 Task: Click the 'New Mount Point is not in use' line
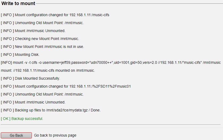pos(42,47)
